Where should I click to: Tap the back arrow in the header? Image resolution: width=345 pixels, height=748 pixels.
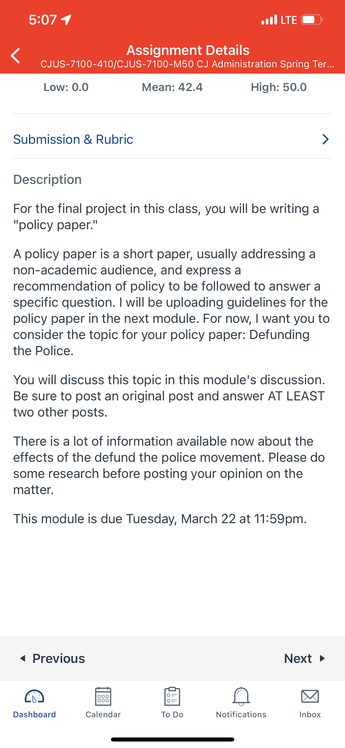15,55
